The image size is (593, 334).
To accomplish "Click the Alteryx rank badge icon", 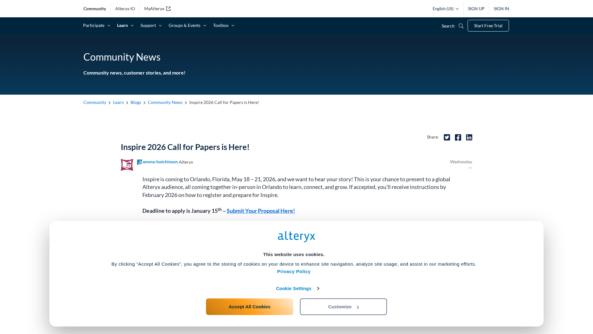I will point(140,162).
